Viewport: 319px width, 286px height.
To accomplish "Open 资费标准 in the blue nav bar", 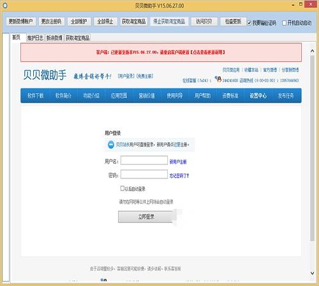I will [x=230, y=96].
